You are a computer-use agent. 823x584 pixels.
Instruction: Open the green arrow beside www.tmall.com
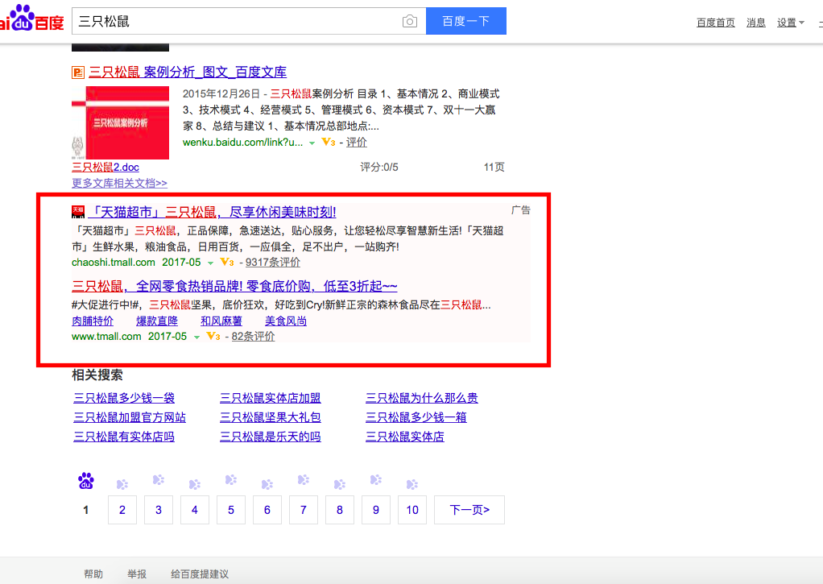(x=196, y=338)
